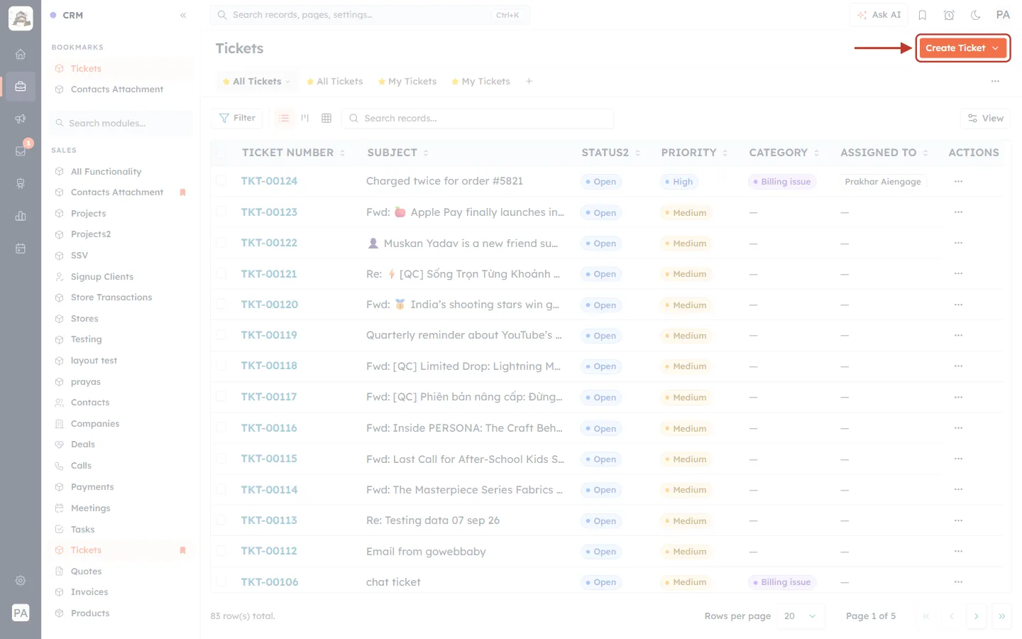
Task: Open the alarm clock reminders icon
Action: click(949, 15)
